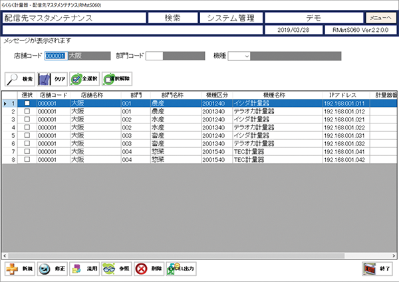Click the 流用 copy-record button
The height and width of the screenshot is (282, 399).
(x=84, y=269)
